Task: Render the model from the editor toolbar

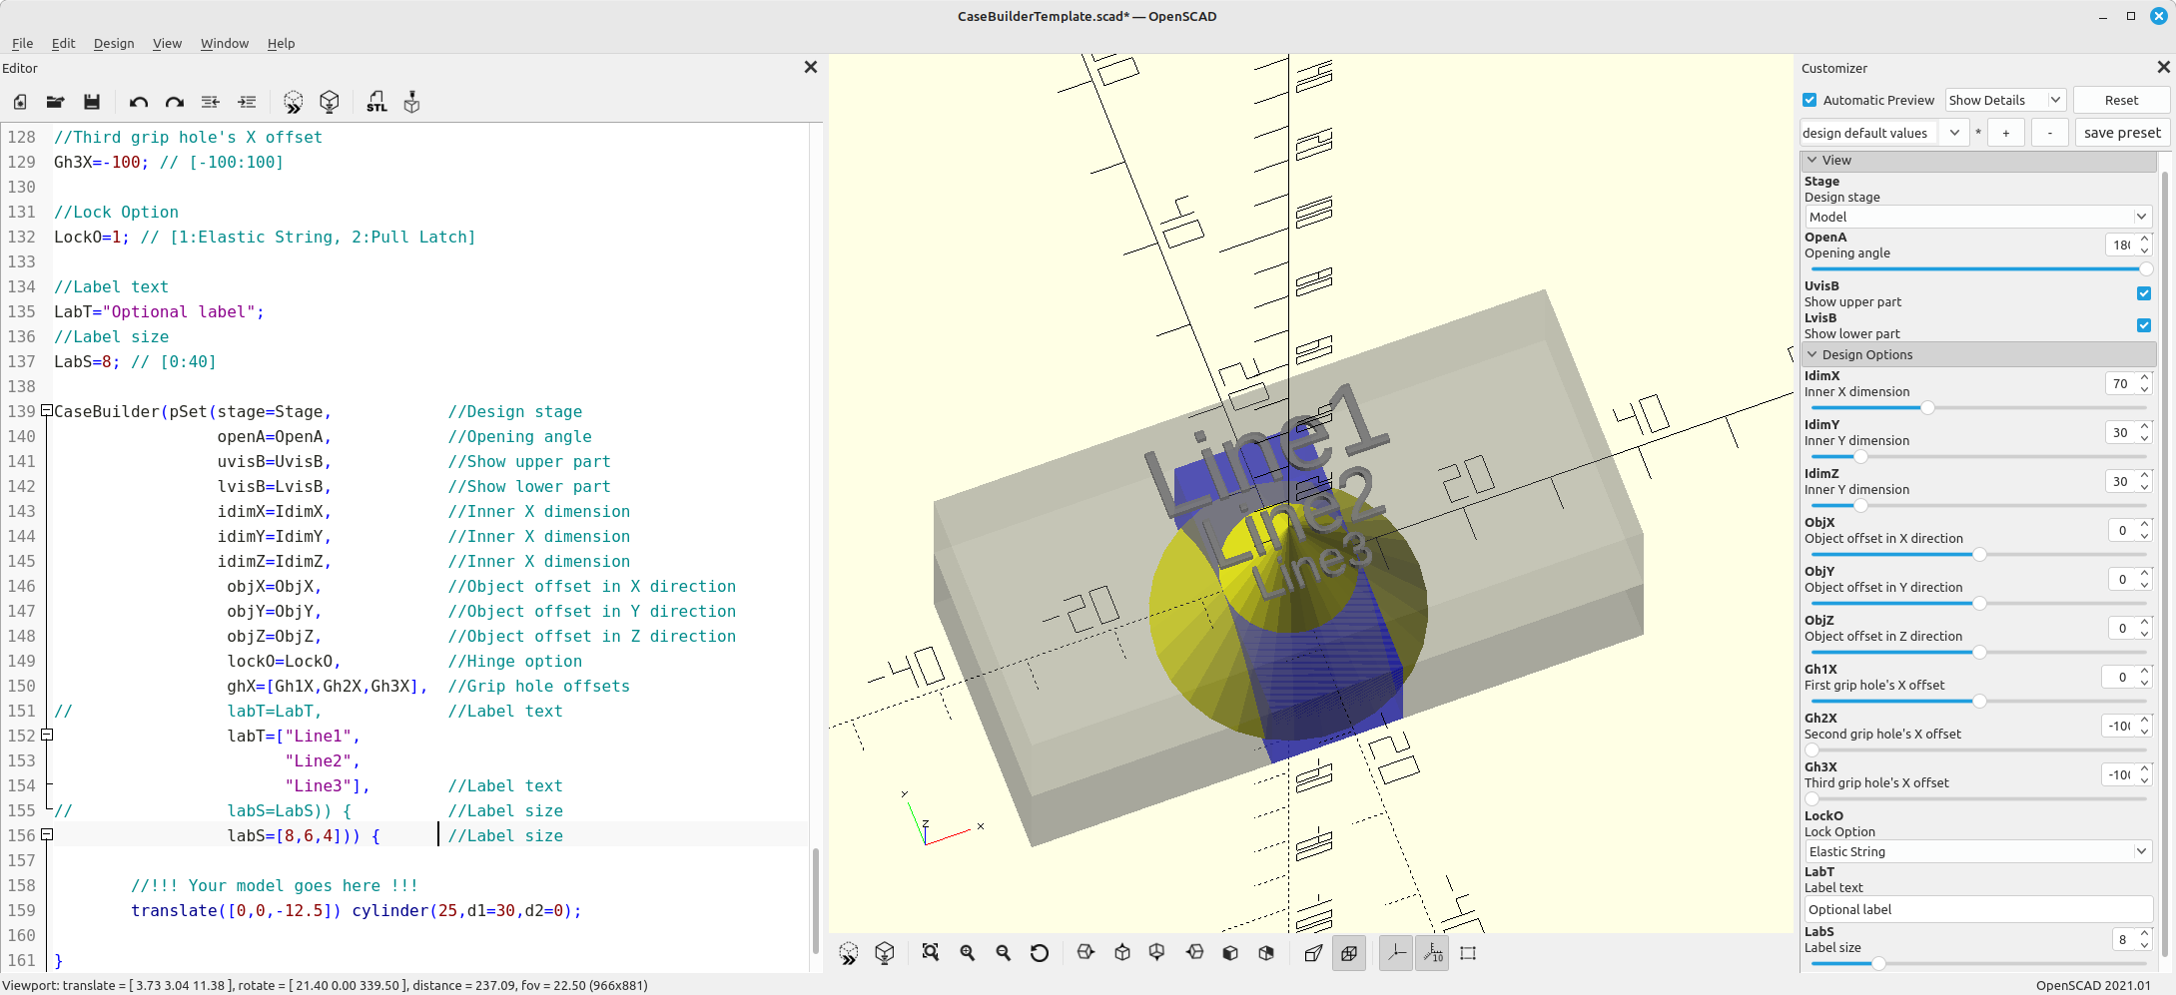Action: pyautogui.click(x=330, y=102)
